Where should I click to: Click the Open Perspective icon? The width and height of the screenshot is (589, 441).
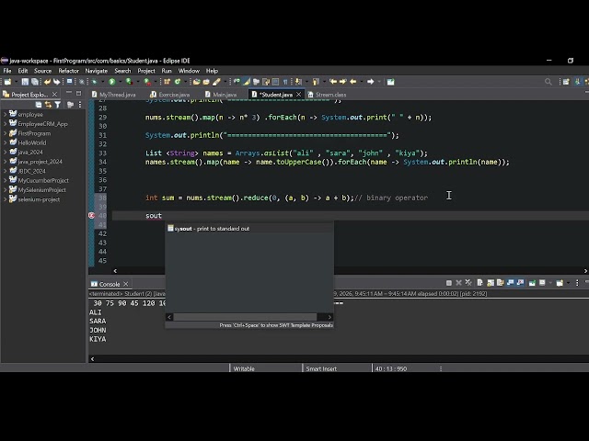566,82
